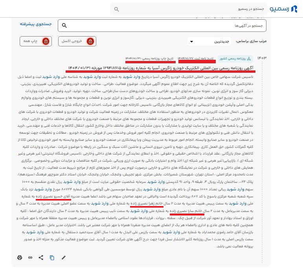303x278 pixels.
Task: Click the 'مرتب سازی براساس' label
Action: (x=251, y=41)
